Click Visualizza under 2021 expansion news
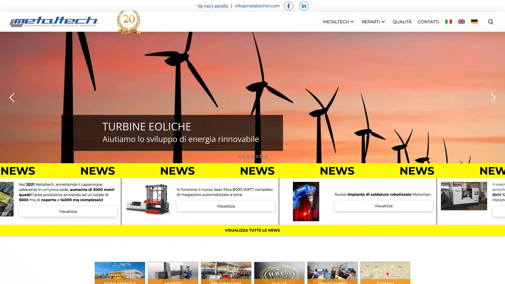The width and height of the screenshot is (505, 284). (x=68, y=211)
